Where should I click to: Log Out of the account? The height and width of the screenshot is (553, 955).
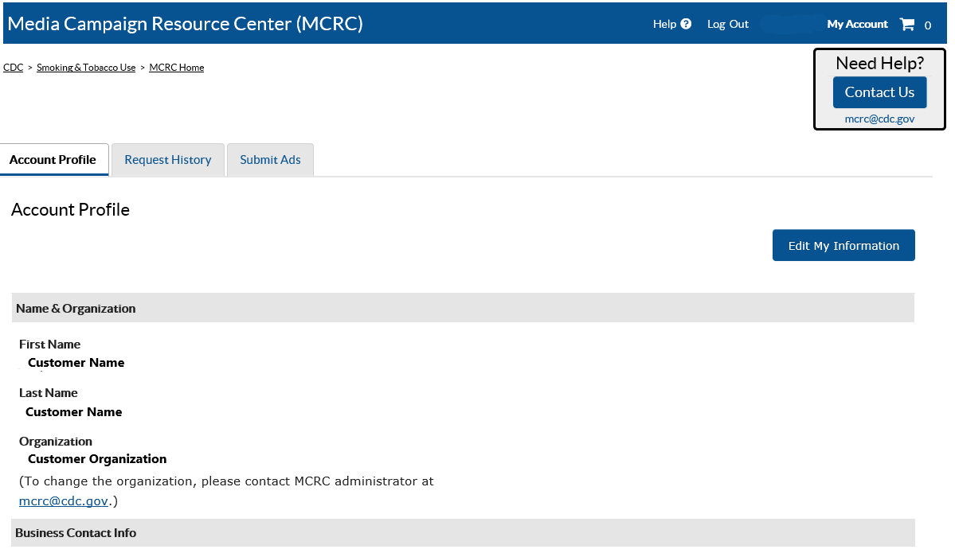click(x=728, y=24)
